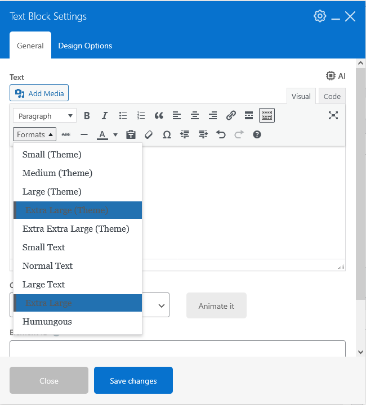Image resolution: width=366 pixels, height=405 pixels.
Task: Choose Small (Theme) format
Action: (x=78, y=155)
